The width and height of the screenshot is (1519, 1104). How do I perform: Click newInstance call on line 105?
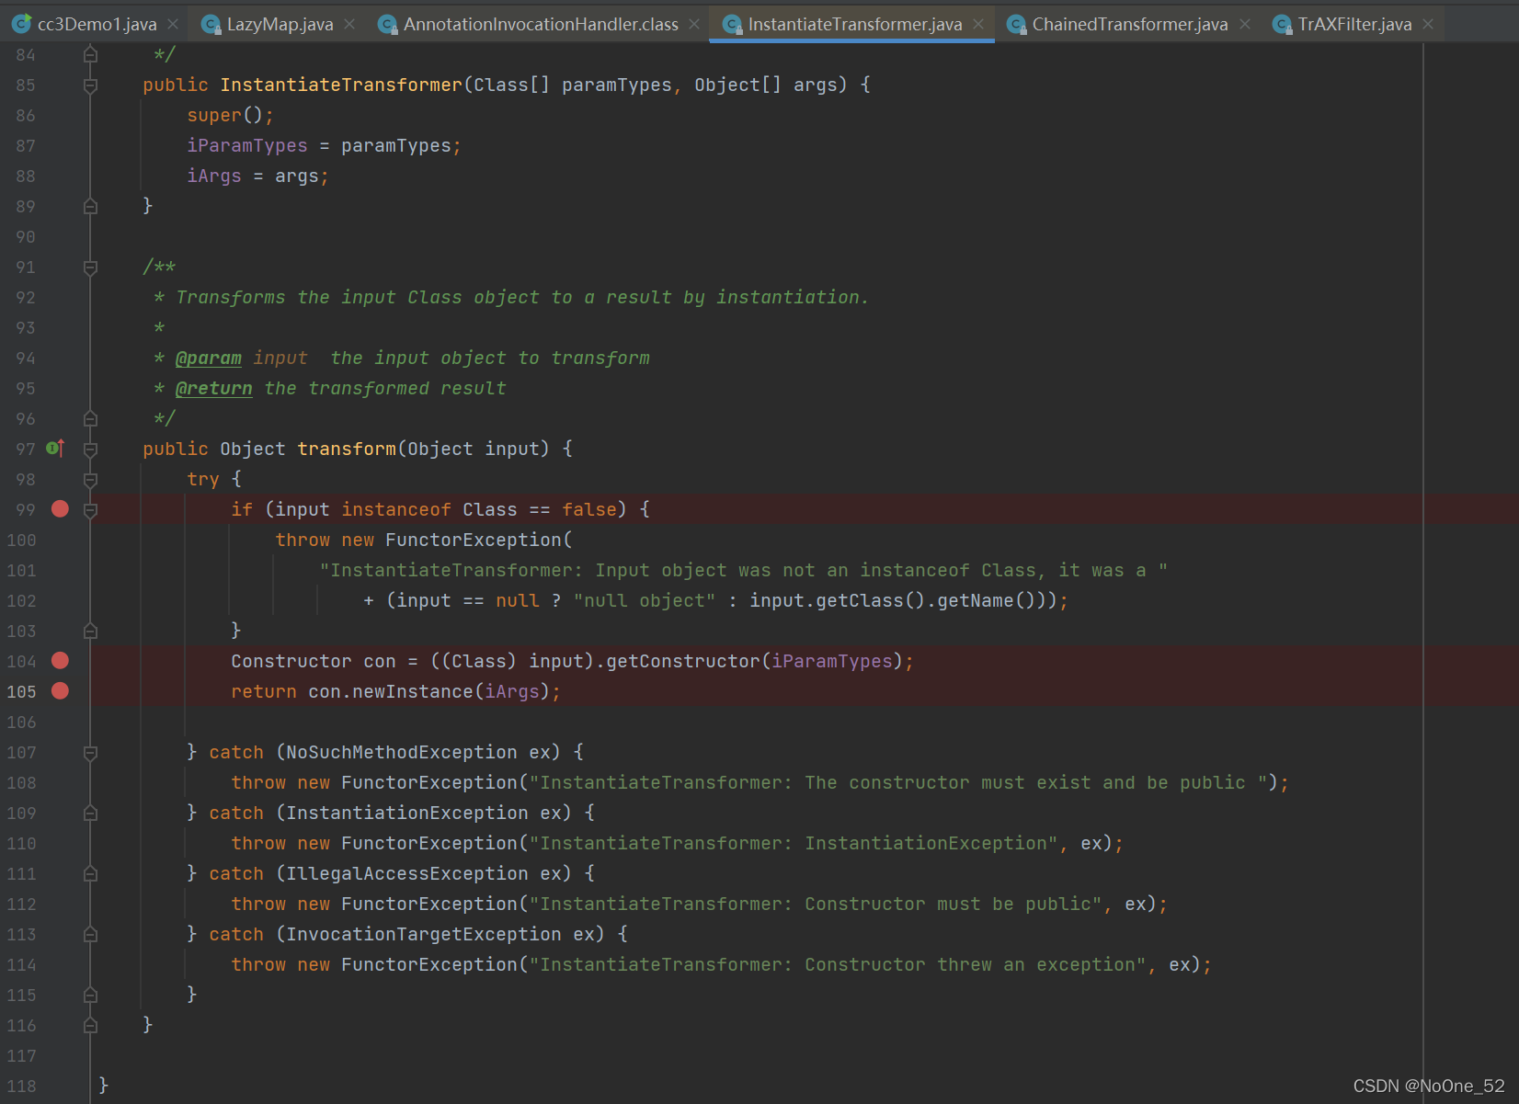click(x=413, y=691)
